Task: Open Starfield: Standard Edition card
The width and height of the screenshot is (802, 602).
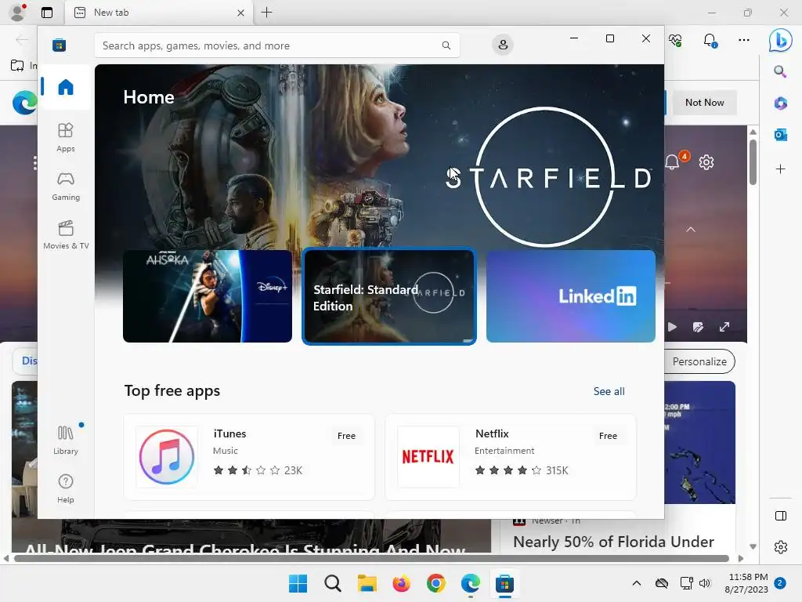Action: point(389,296)
